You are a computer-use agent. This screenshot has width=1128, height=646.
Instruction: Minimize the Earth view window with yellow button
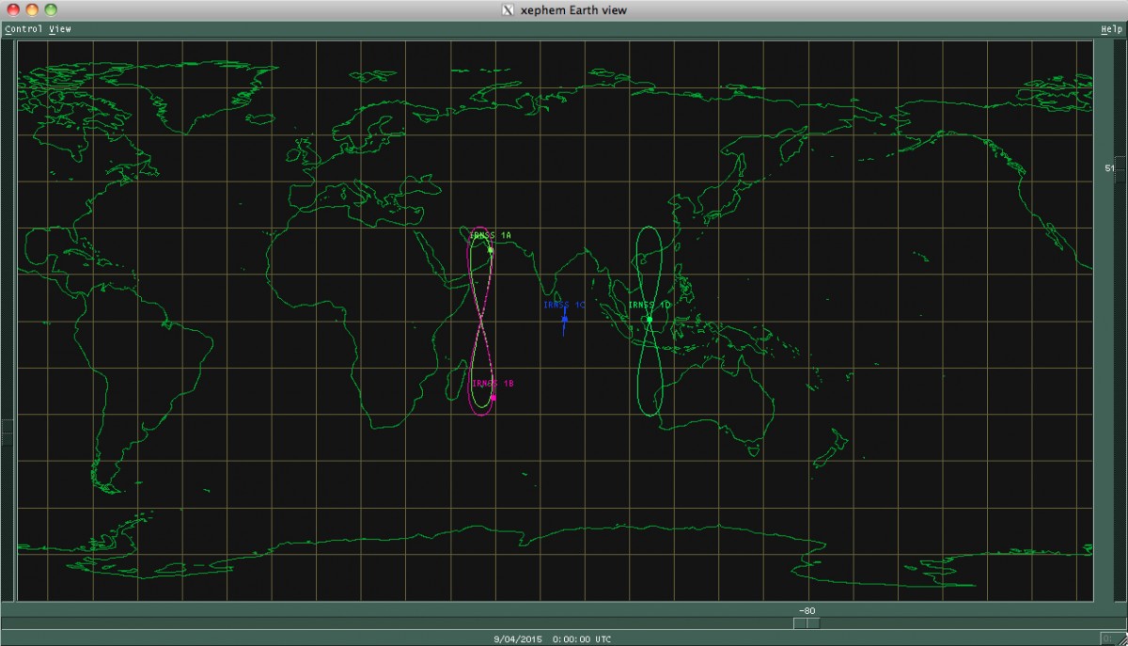coord(32,10)
